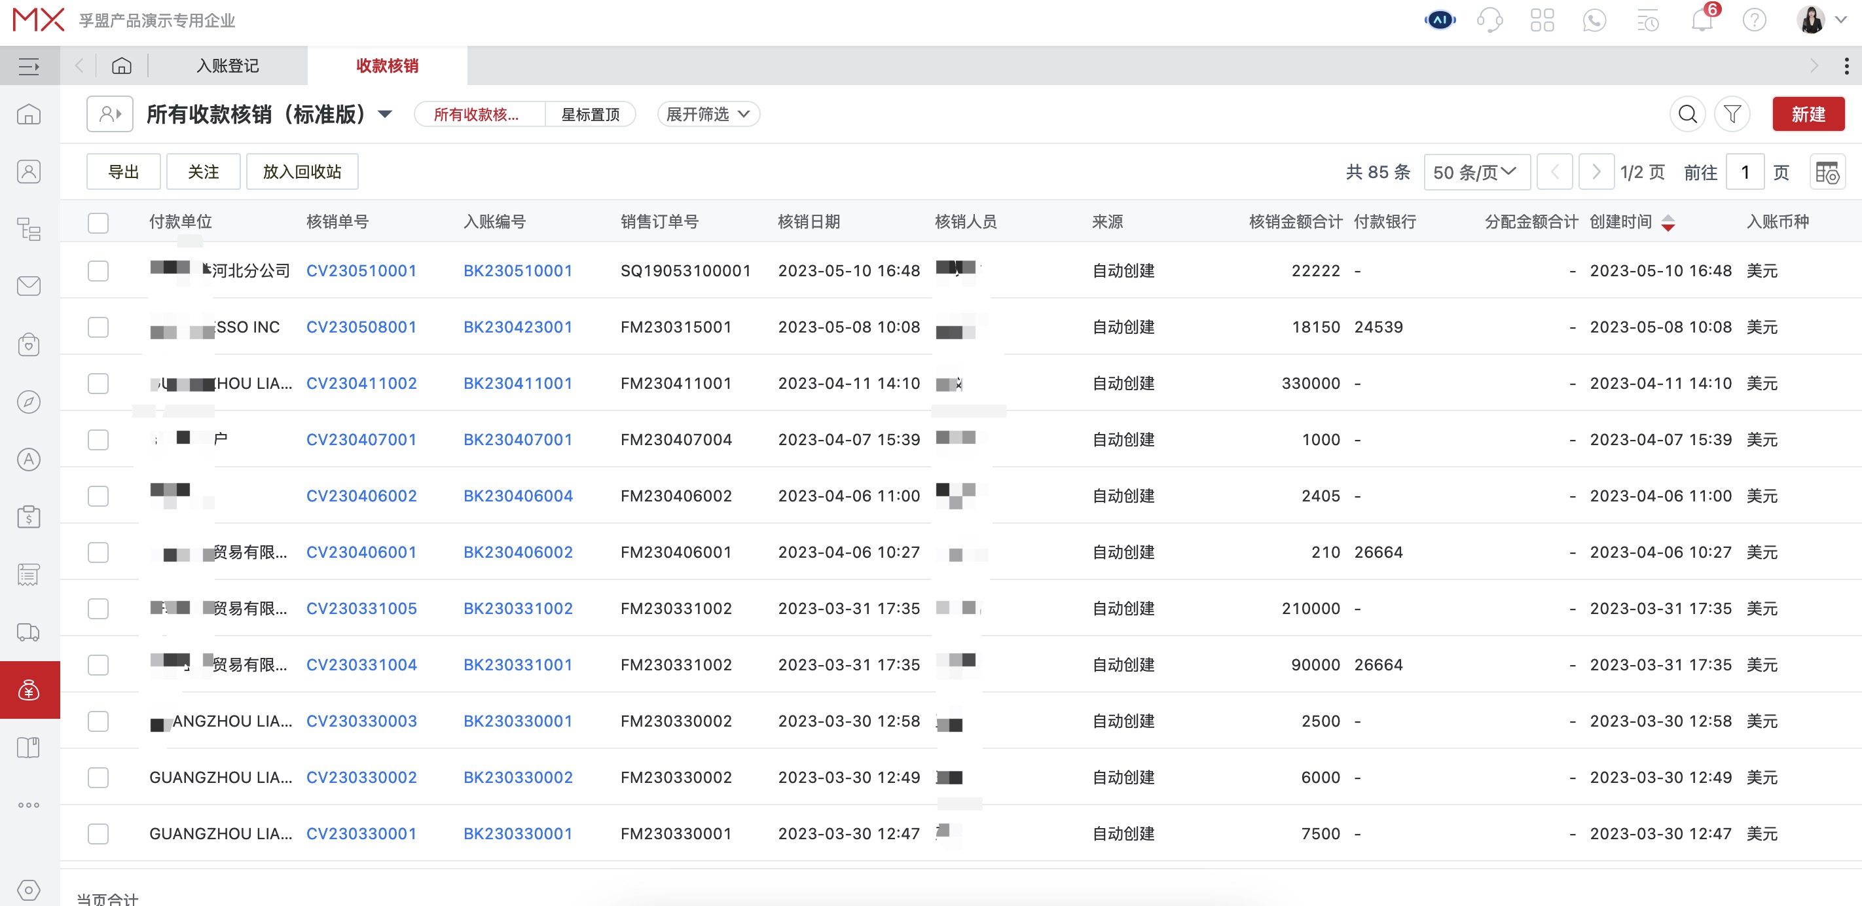Open the delivery truck icon in the sidebar
This screenshot has height=906, width=1862.
click(29, 632)
